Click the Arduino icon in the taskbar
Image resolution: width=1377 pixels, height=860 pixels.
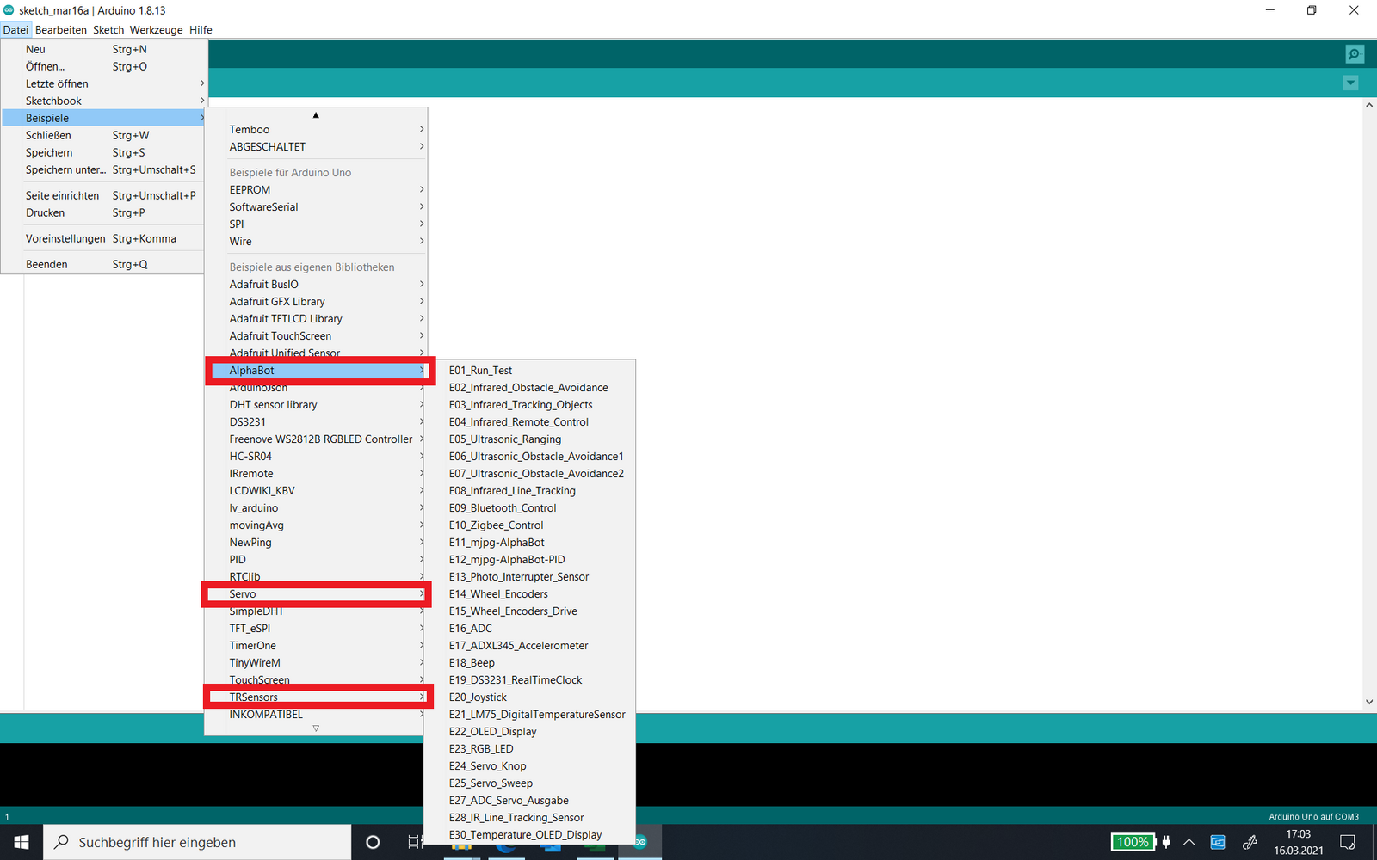coord(640,843)
